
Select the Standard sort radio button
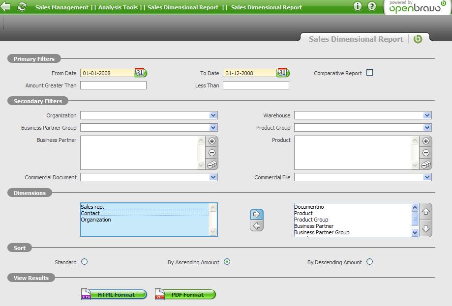85,262
